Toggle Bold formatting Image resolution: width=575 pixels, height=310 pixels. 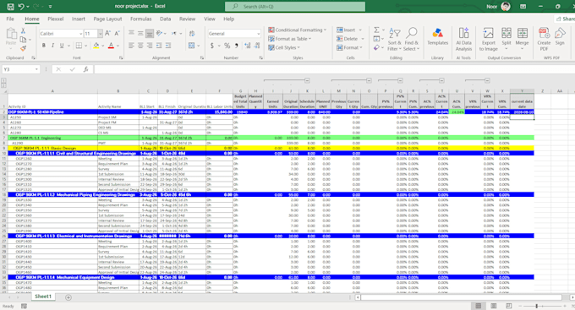(x=44, y=46)
